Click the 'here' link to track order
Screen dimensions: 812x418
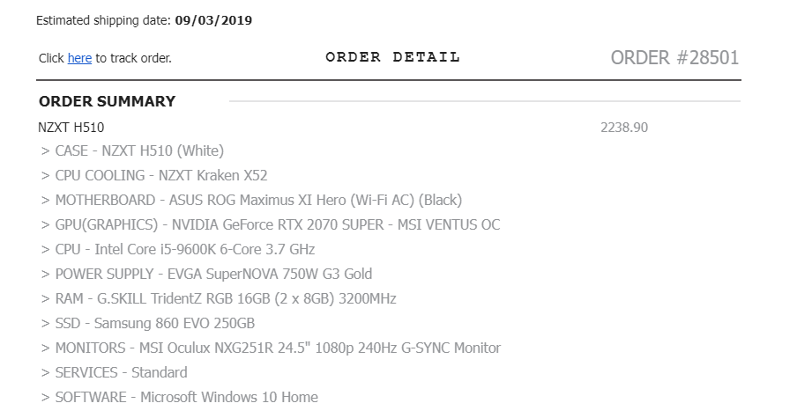coord(79,58)
